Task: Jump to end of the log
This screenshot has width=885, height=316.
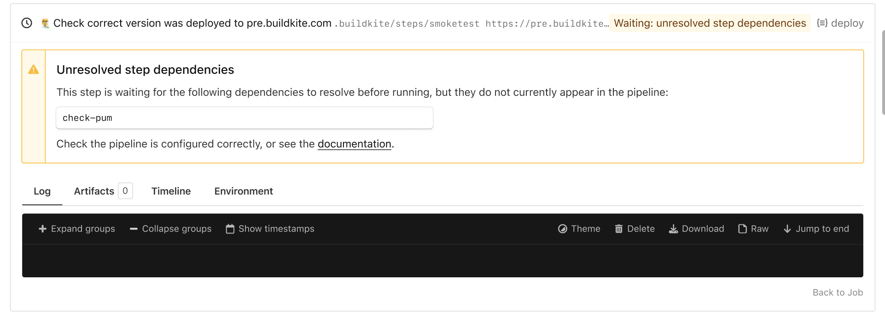Action: coord(816,229)
